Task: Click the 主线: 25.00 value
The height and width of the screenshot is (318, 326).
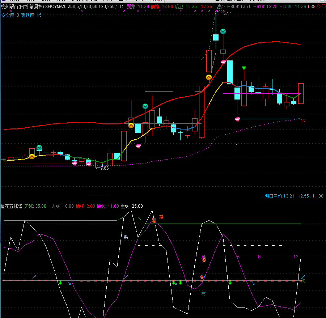Action: pos(132,206)
